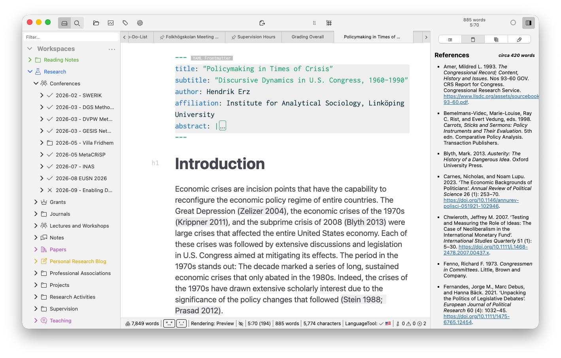Open attachments tab with paperclip icon
Viewport: 561px width, 358px height.
point(519,40)
